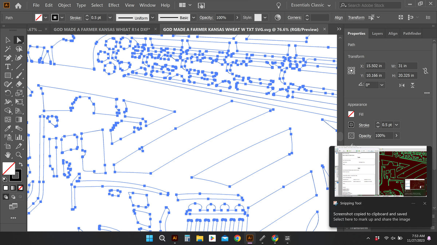Select the Scale tool

(x=19, y=93)
